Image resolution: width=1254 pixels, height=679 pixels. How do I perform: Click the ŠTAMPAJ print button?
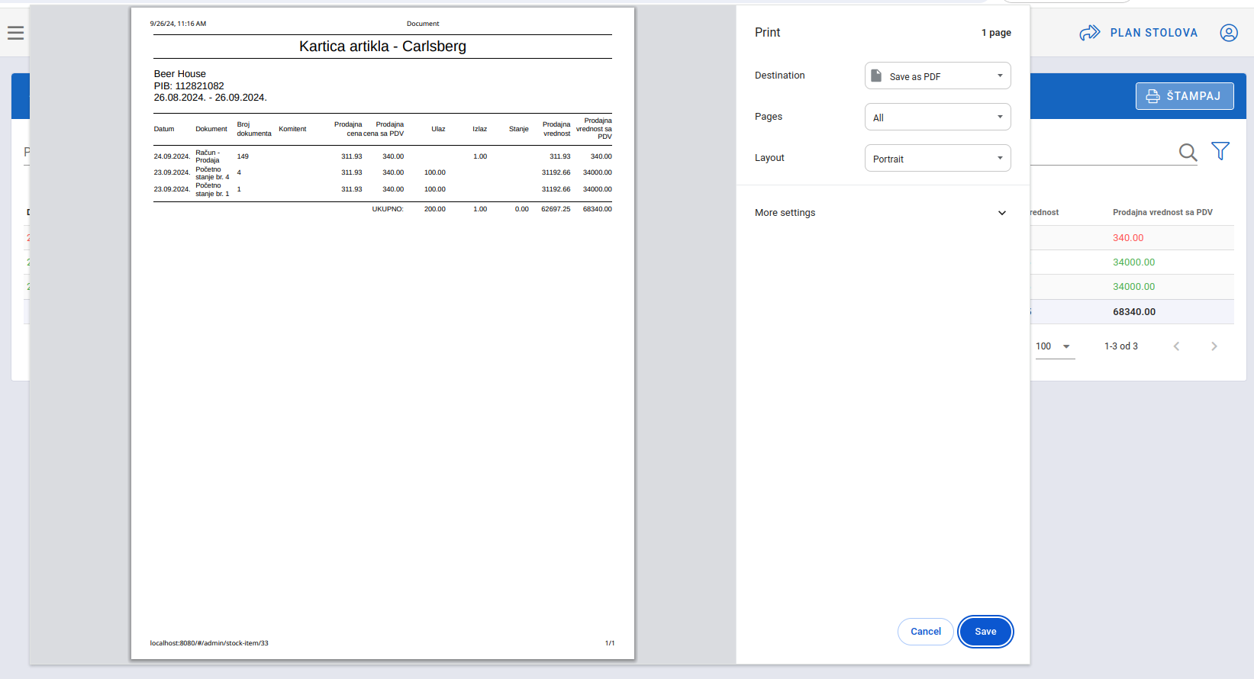[1185, 96]
